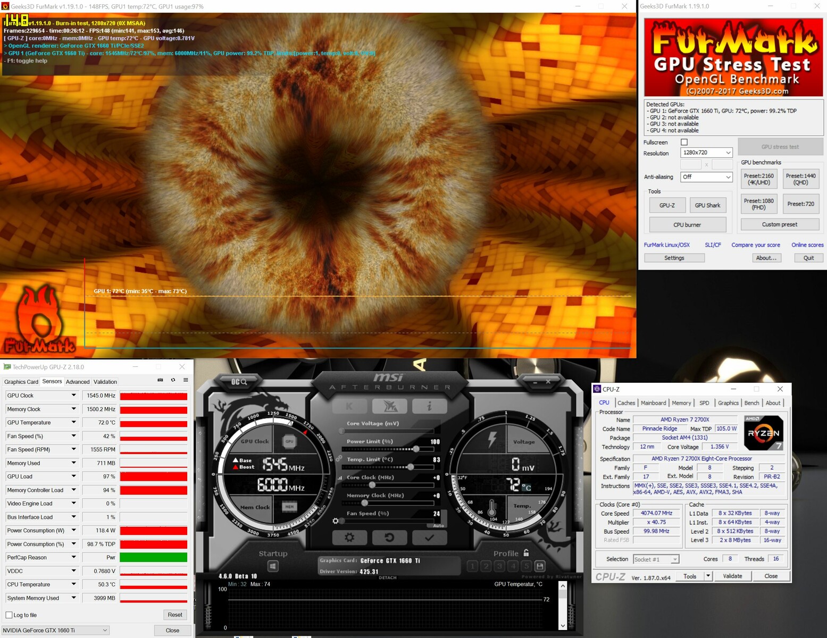
Task: Open the Bench tab in CPU-Z
Action: point(751,403)
